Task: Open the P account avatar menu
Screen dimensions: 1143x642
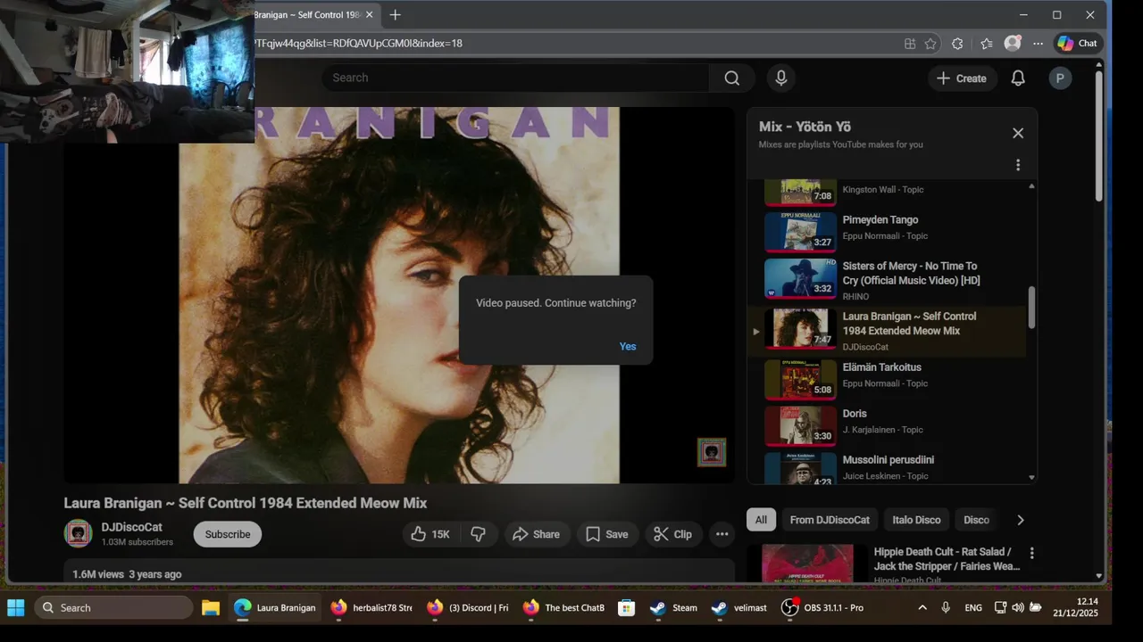Action: click(x=1060, y=78)
